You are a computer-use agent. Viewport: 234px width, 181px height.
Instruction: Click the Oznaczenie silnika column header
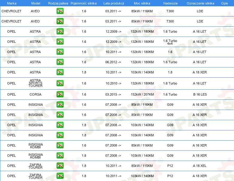click(x=200, y=3)
